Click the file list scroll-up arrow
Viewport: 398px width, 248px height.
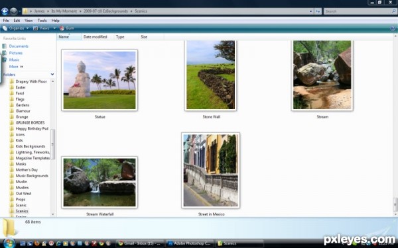click(395, 36)
